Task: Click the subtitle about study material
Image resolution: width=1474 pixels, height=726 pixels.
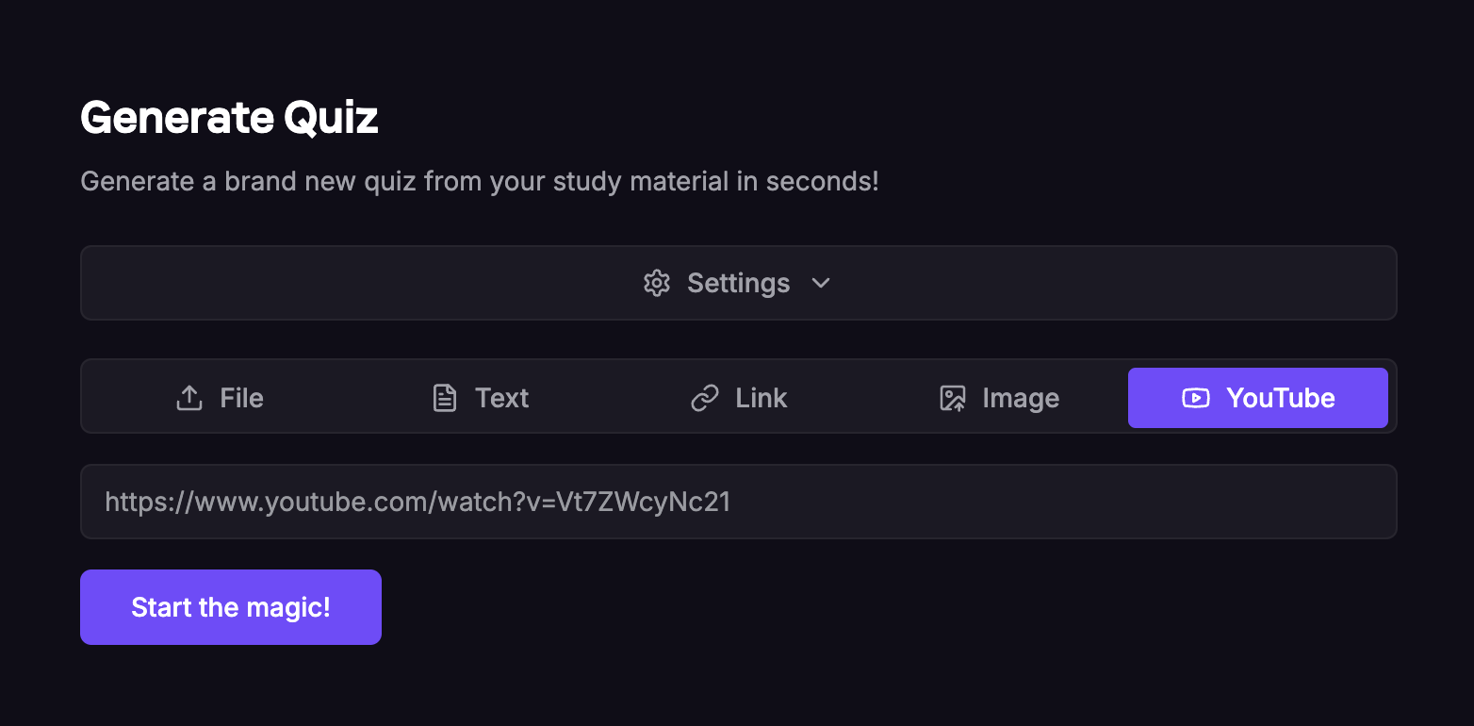Action: pos(479,181)
